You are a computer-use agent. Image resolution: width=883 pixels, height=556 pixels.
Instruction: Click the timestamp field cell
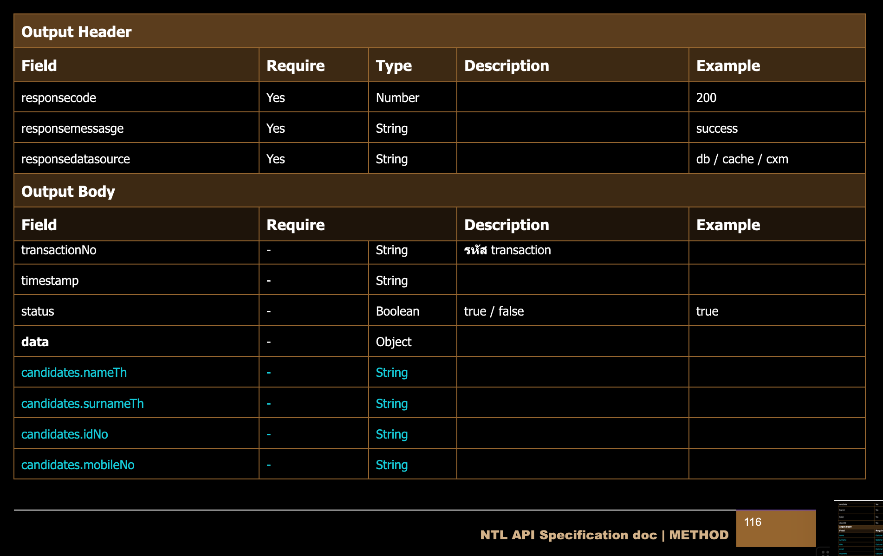(50, 281)
